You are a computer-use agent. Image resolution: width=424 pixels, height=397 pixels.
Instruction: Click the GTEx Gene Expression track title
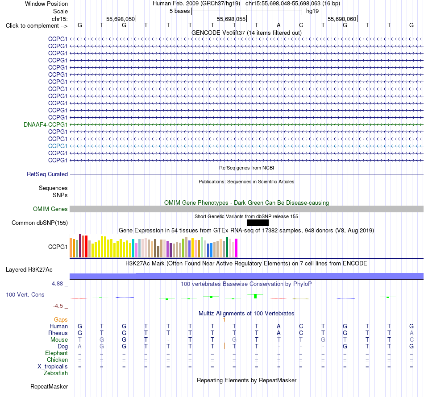246,231
